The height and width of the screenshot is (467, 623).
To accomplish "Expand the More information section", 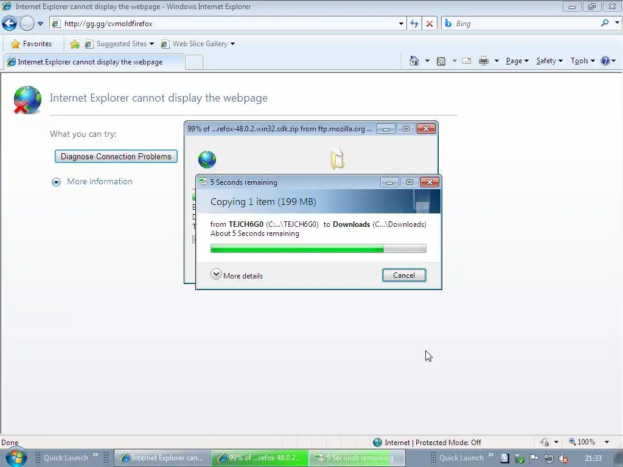I will tap(92, 181).
